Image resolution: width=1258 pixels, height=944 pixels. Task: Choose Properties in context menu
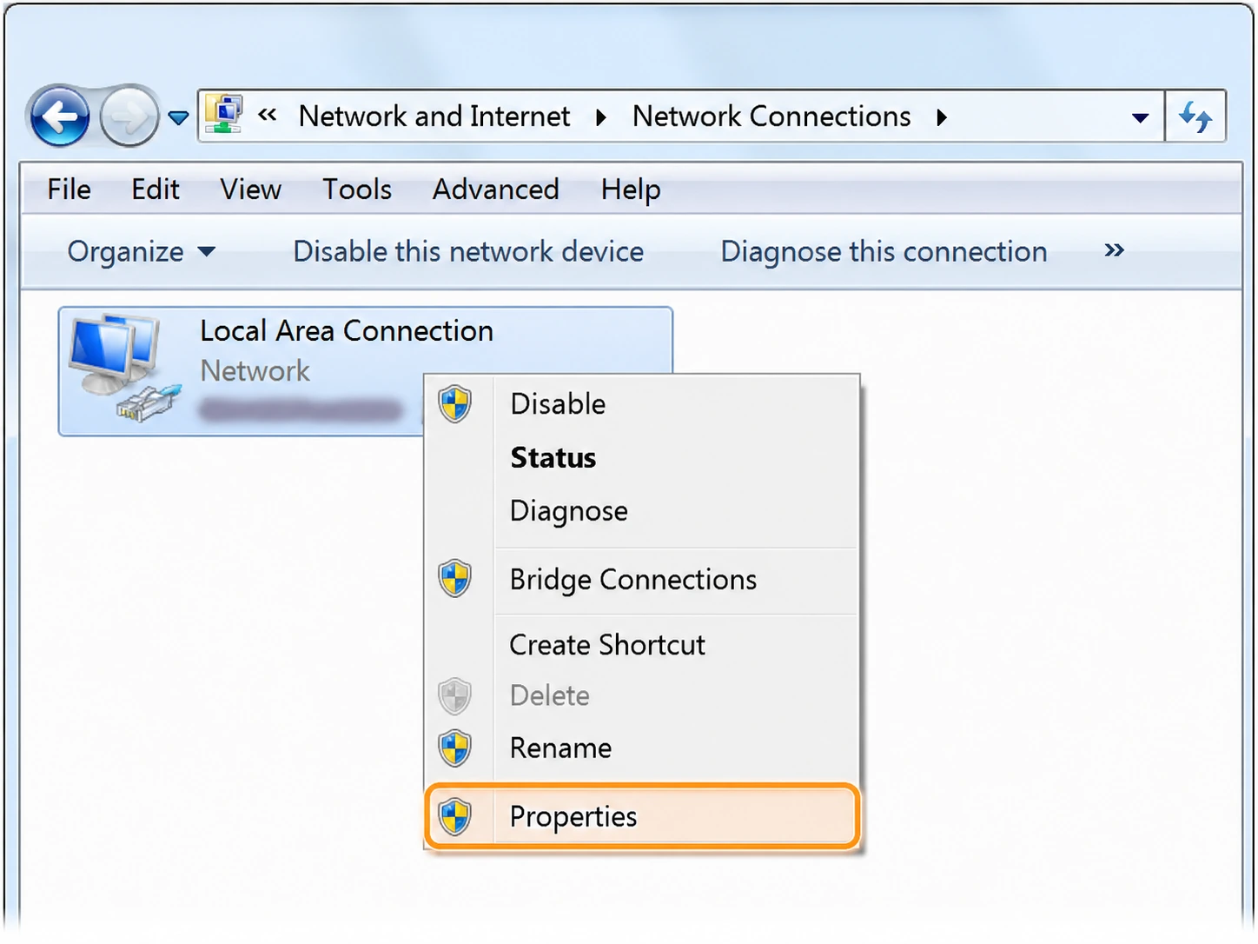[642, 816]
